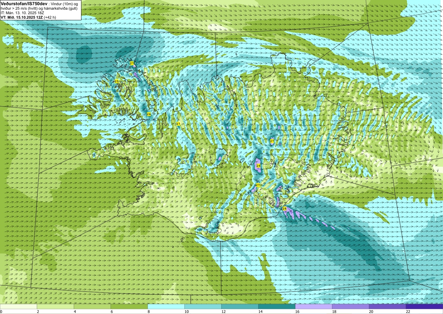The image size is (443, 314).
Task: Click the legend tick label '22'
Action: [408, 312]
